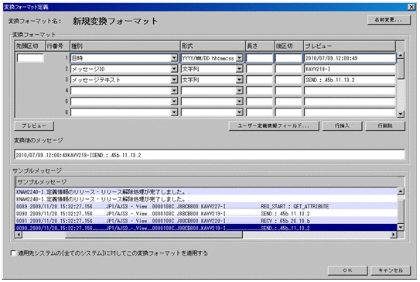Click the 後区切 field in row 1
The height and width of the screenshot is (282, 420).
click(x=289, y=58)
